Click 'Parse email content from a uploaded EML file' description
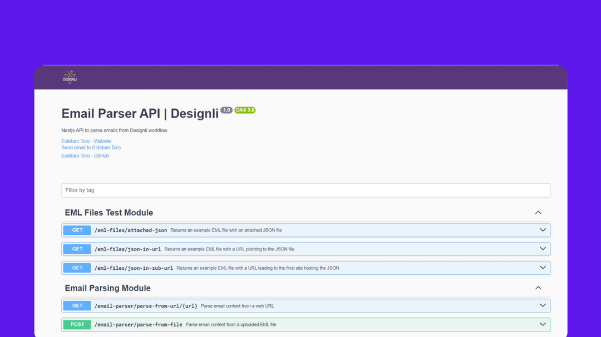Image resolution: width=601 pixels, height=337 pixels. pos(231,325)
